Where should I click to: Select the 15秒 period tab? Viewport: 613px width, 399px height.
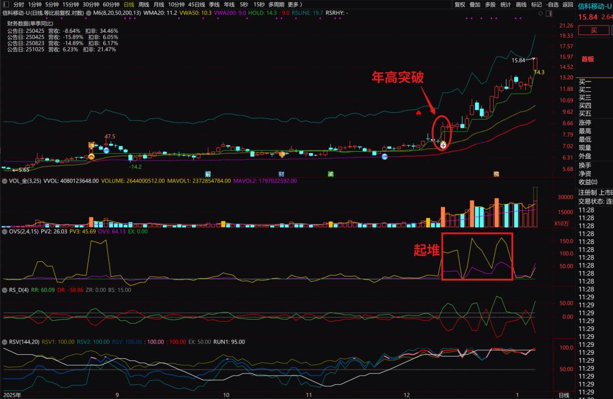[x=259, y=5]
